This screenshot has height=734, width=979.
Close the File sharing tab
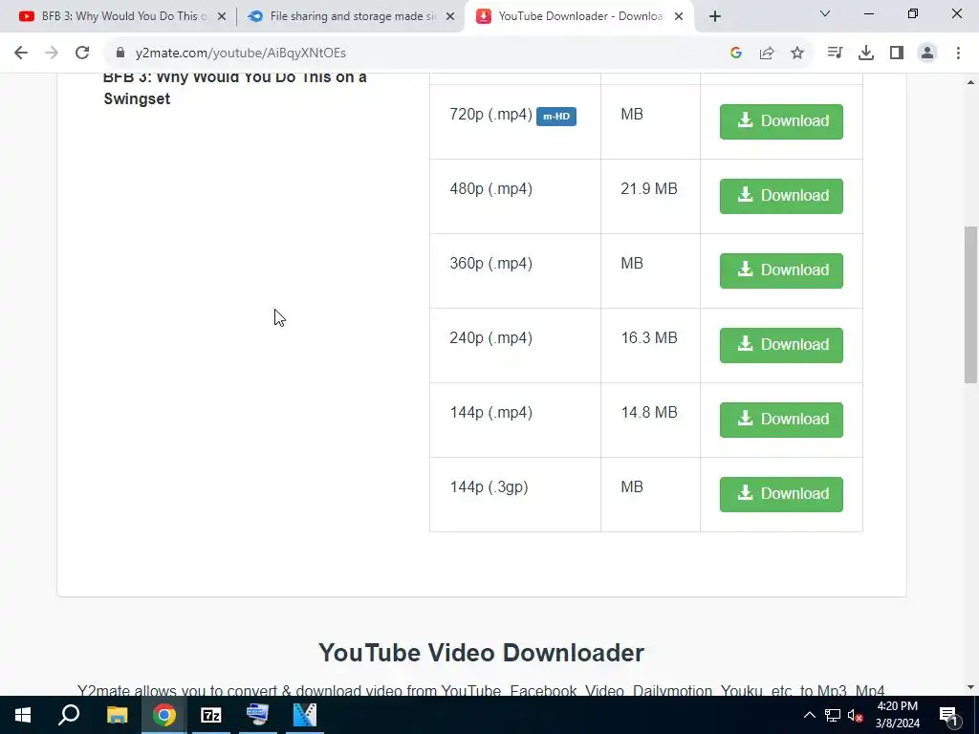pos(450,17)
